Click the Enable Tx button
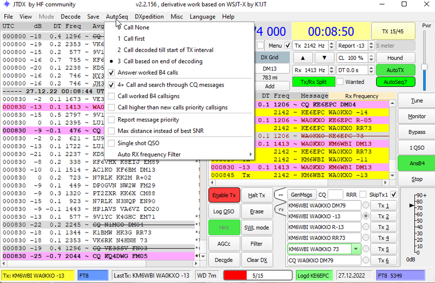This screenshot has width=435, height=283. pyautogui.click(x=224, y=195)
